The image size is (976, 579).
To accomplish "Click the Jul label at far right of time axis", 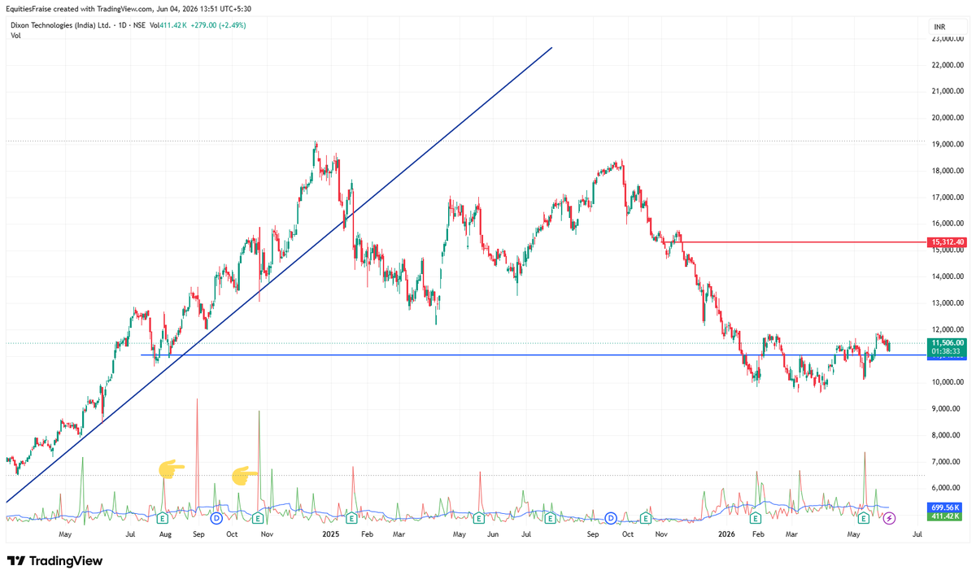I will (x=917, y=534).
